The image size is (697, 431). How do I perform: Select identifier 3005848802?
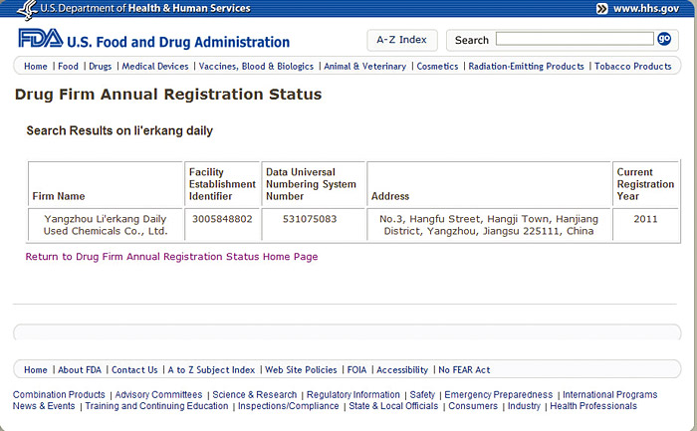click(222, 219)
